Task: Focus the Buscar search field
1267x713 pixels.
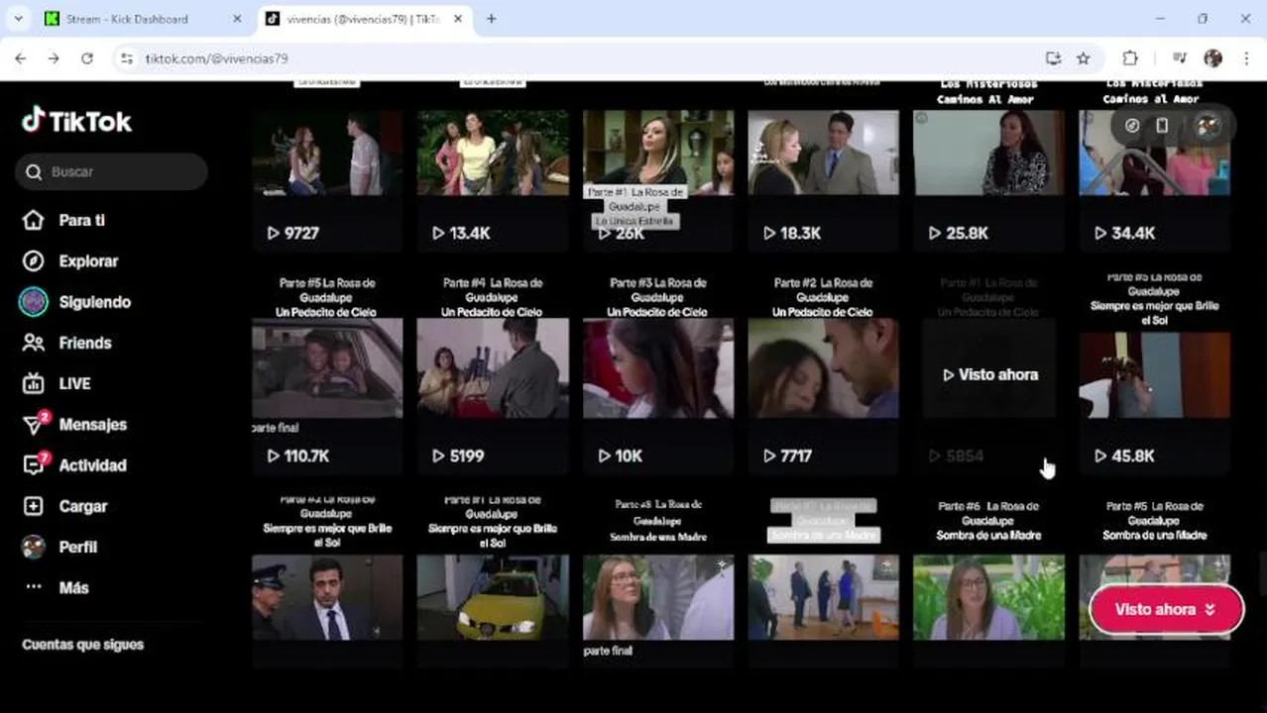Action: (111, 171)
